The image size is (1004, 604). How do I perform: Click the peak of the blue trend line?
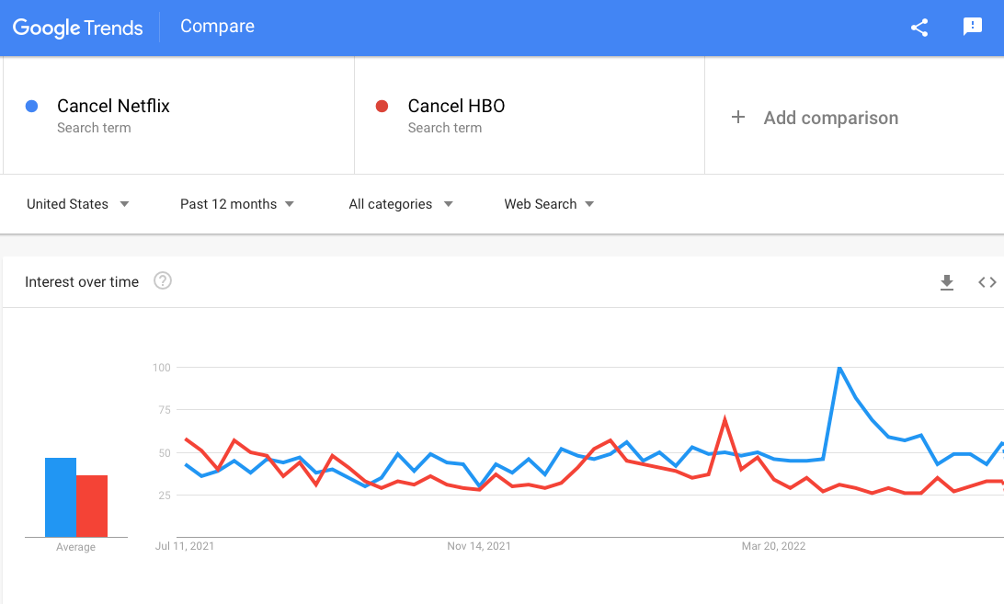tap(839, 368)
